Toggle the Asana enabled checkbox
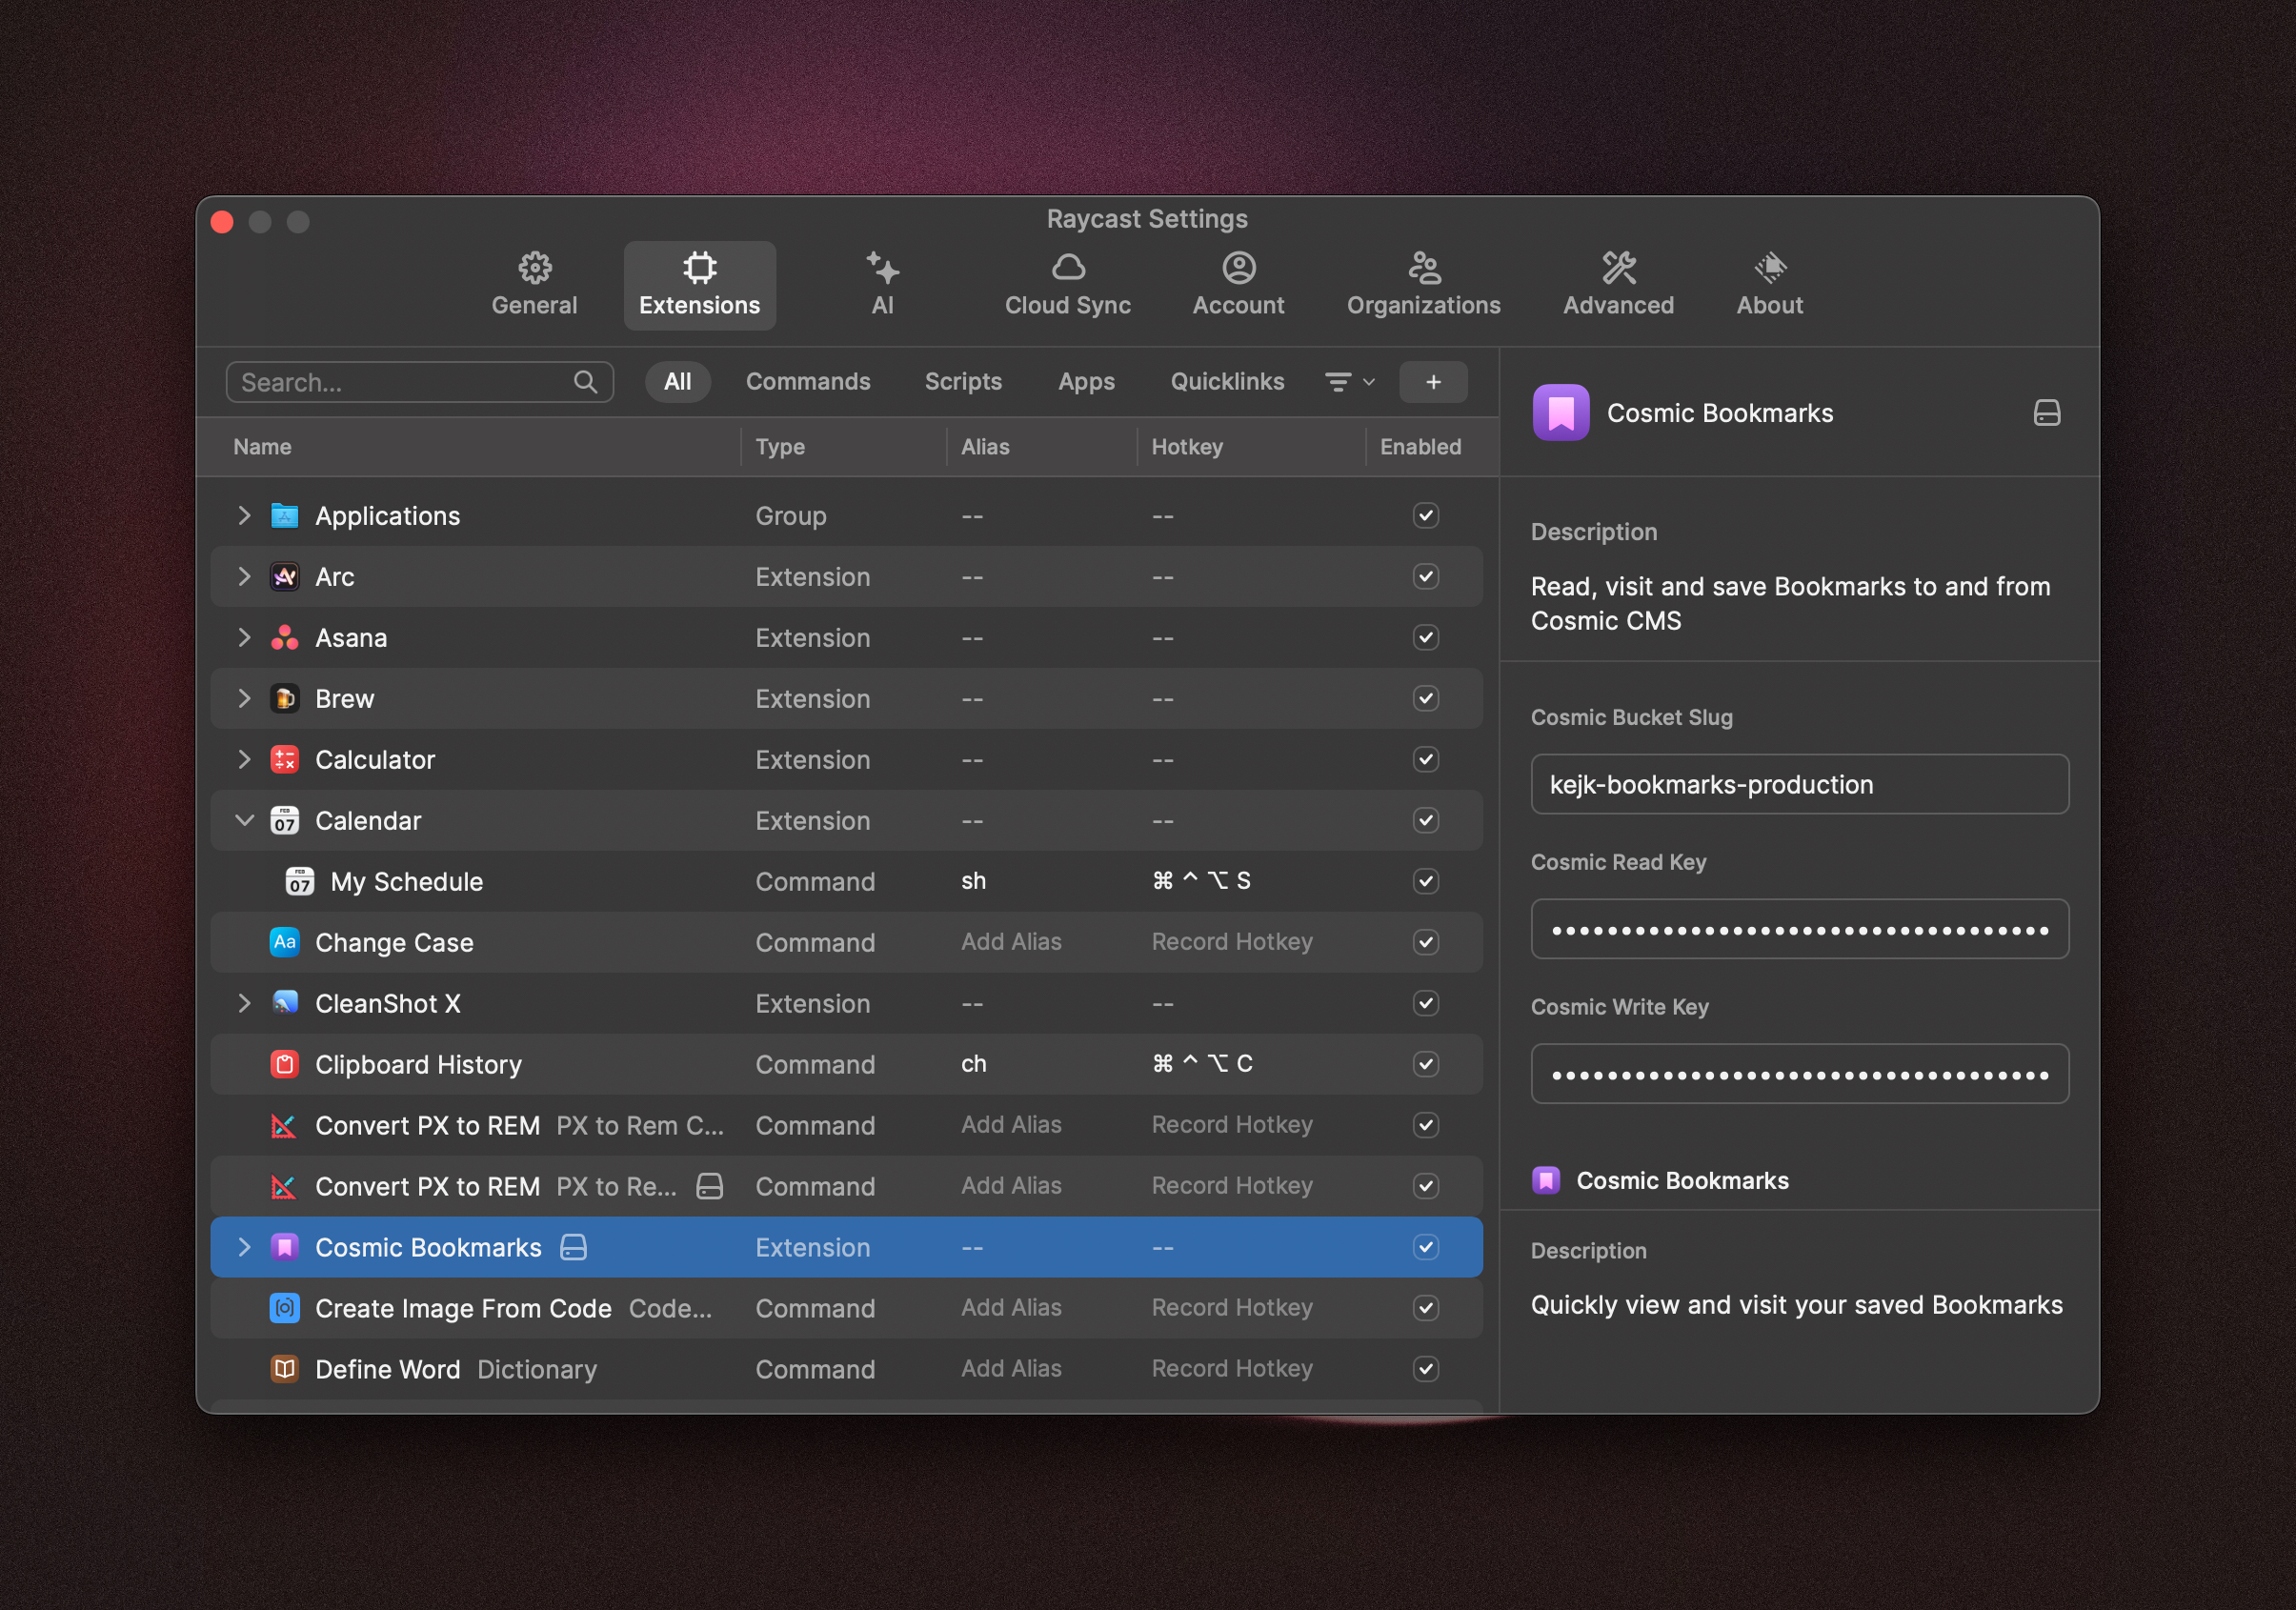The width and height of the screenshot is (2296, 1610). (1425, 637)
